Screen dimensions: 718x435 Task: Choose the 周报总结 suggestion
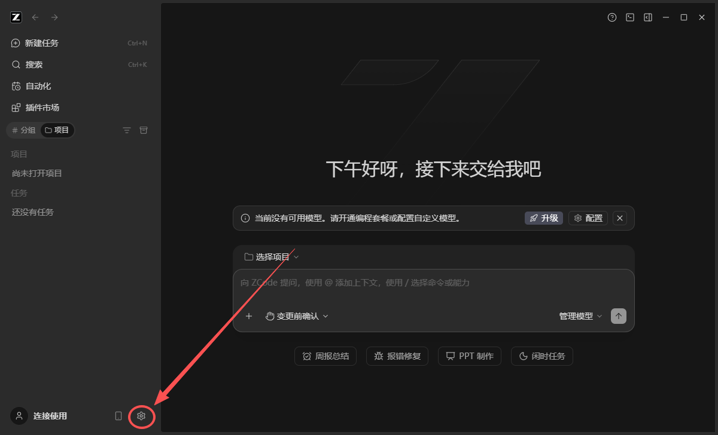pos(325,356)
